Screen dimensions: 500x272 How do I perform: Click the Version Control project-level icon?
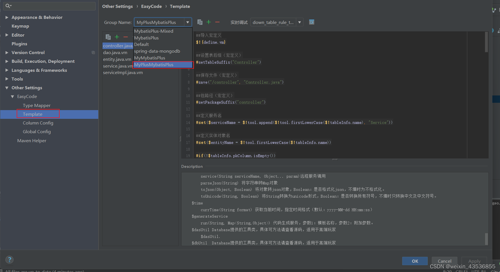93,52
